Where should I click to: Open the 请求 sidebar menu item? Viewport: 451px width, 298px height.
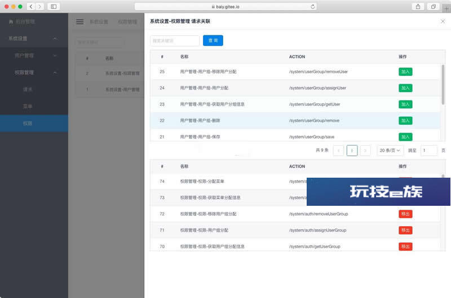coord(28,89)
